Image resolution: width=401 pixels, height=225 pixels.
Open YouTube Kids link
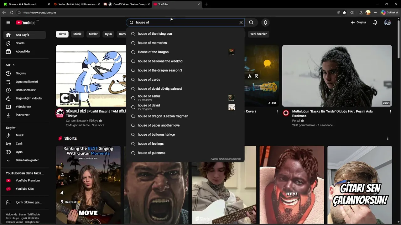click(25, 189)
